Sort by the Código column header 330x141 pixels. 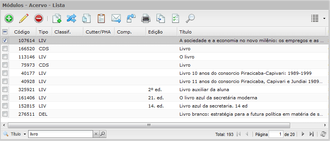pyautogui.click(x=22, y=32)
